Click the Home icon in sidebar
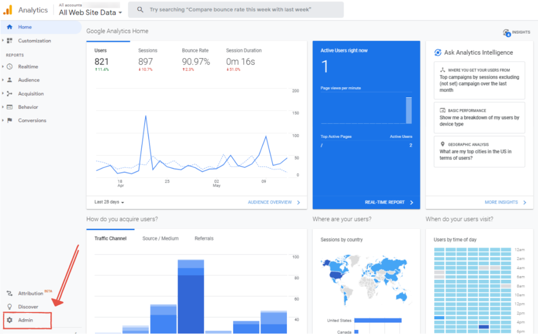The width and height of the screenshot is (538, 334). tap(9, 27)
